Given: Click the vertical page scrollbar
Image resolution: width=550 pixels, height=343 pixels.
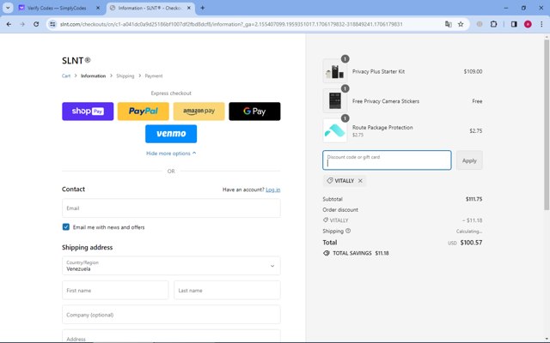Looking at the screenshot, I should [x=547, y=125].
